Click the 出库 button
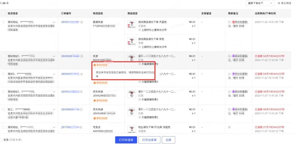The image size is (295, 145). pyautogui.click(x=168, y=140)
